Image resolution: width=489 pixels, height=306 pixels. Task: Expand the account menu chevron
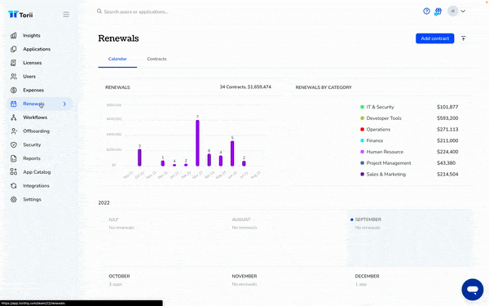(463, 11)
